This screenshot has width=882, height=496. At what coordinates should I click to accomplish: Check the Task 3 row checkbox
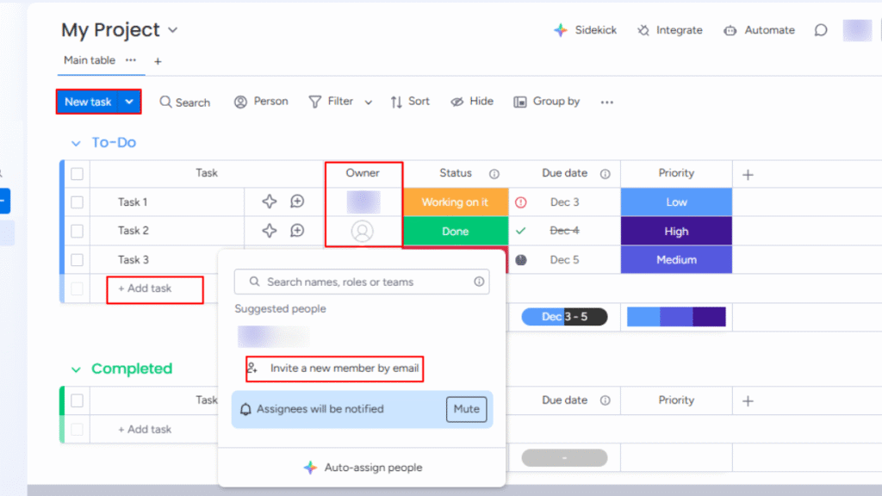76,259
